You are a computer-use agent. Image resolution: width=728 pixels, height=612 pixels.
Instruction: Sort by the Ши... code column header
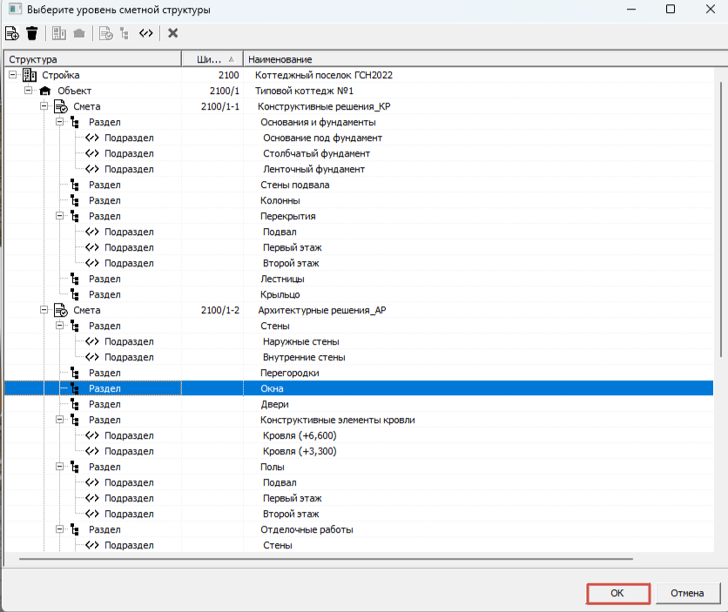tap(212, 59)
